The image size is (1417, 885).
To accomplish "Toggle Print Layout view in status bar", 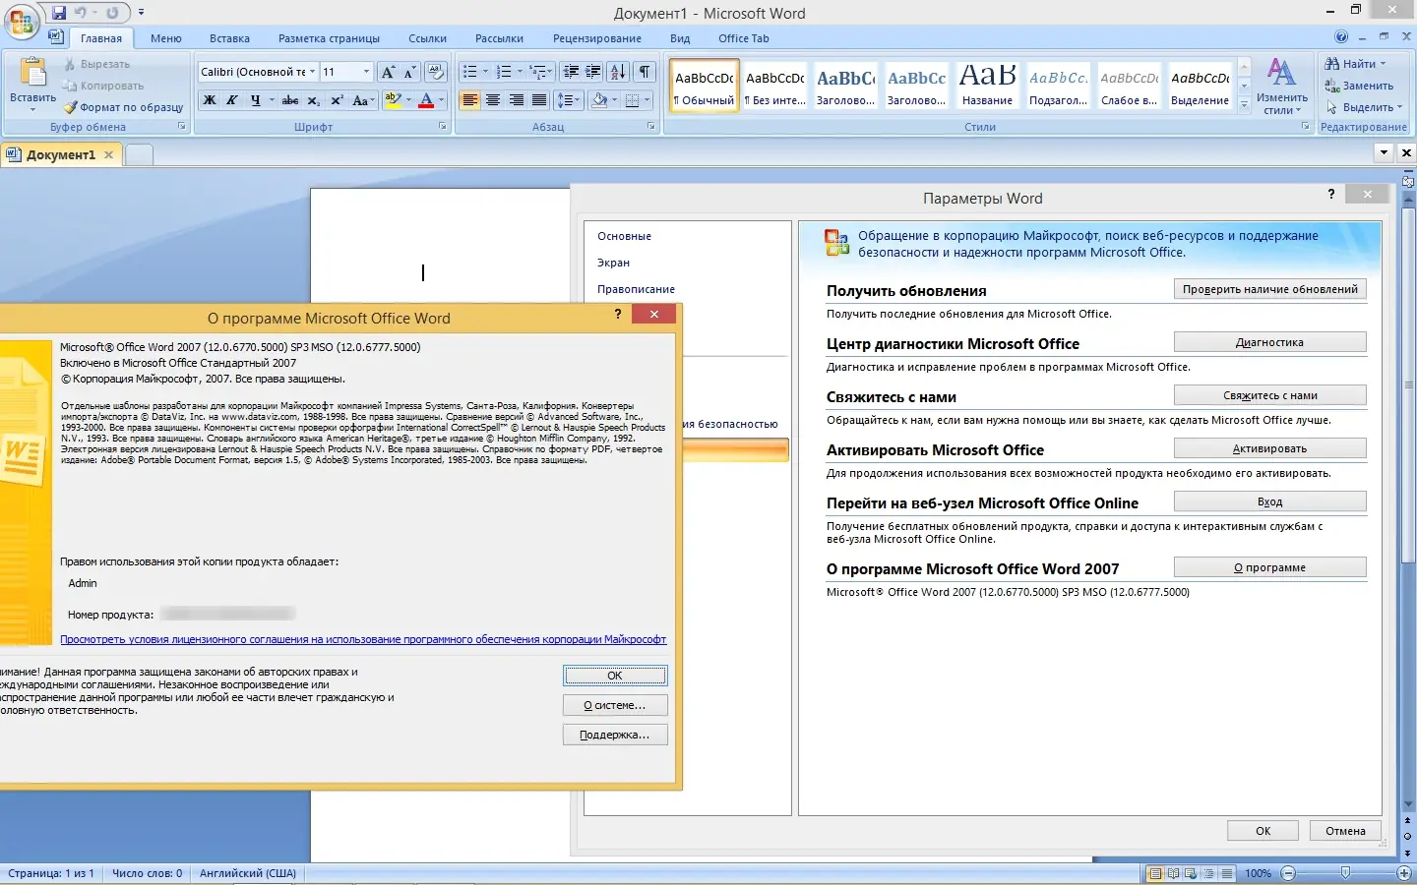I will (x=1155, y=873).
